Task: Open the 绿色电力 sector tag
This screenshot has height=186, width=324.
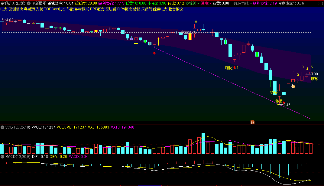Action: (160, 9)
